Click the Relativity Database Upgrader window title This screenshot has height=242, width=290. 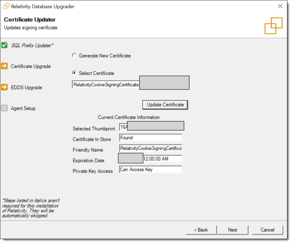click(43, 7)
